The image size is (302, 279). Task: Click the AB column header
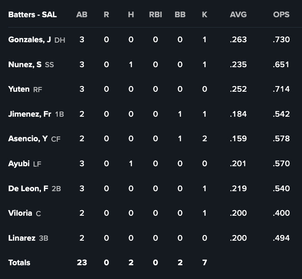[82, 15]
